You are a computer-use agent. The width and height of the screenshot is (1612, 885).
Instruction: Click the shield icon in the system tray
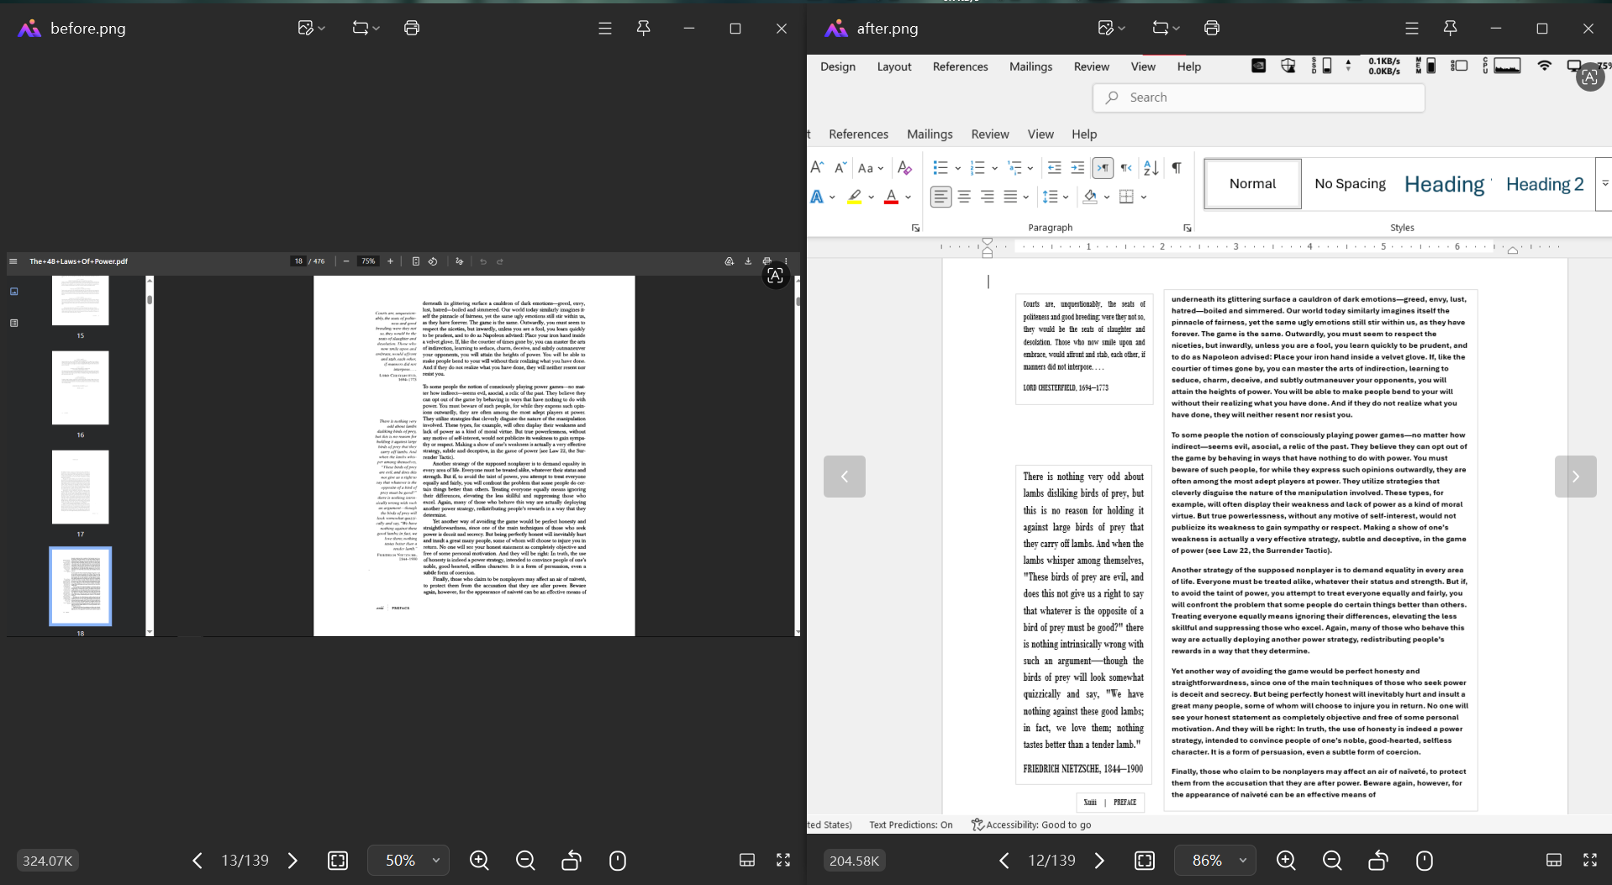point(1288,66)
